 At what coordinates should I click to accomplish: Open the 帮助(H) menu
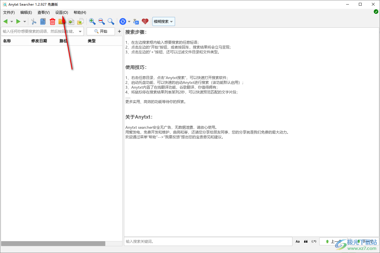[x=80, y=12]
